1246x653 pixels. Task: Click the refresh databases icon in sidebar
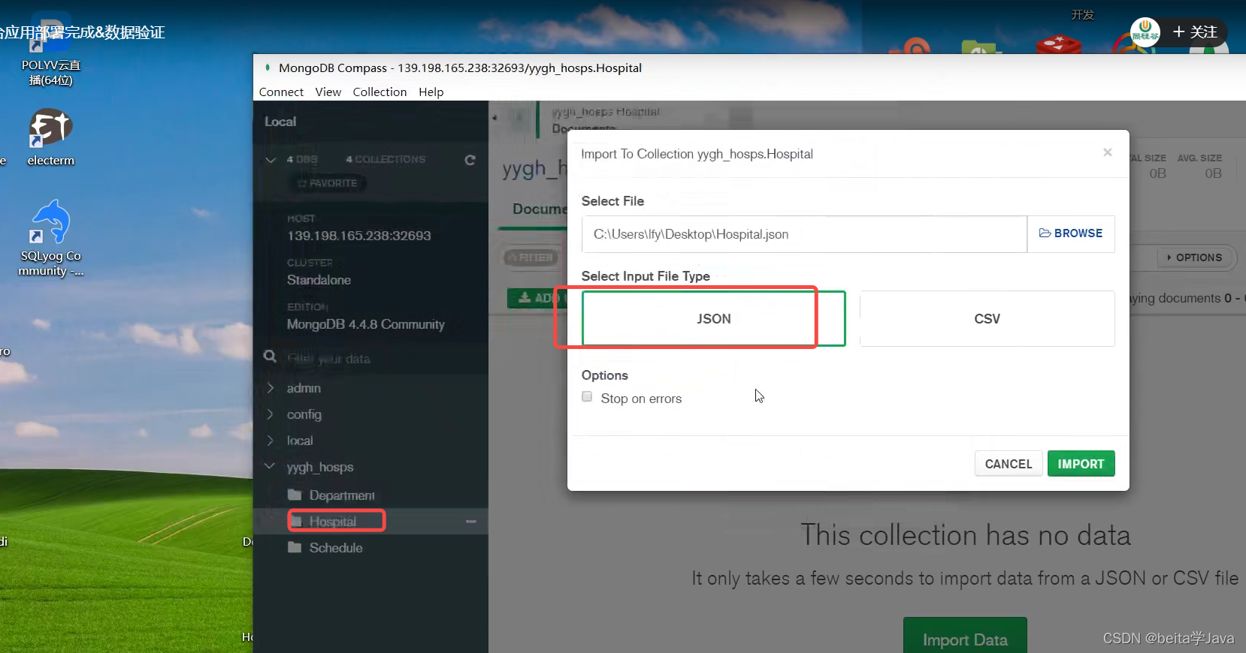(x=470, y=160)
